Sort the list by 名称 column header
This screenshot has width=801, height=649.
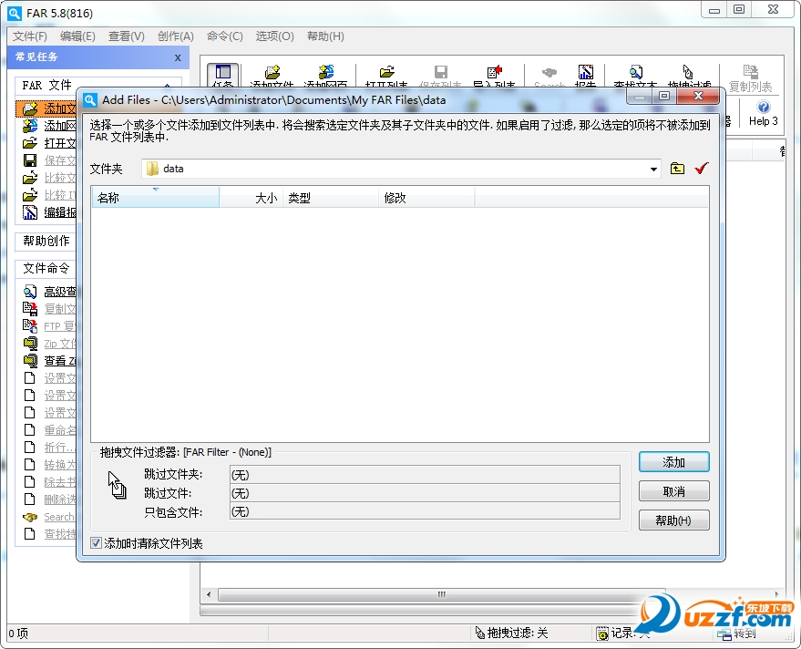click(155, 198)
